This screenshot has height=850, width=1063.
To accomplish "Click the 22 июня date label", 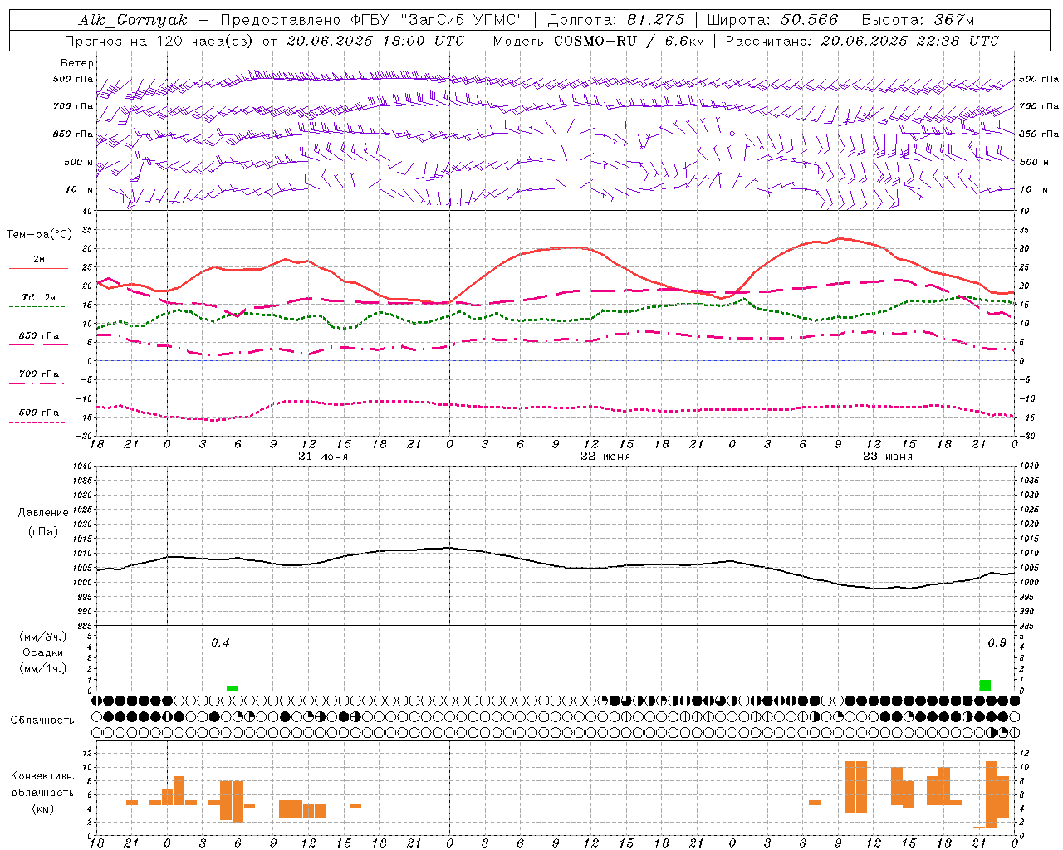I will click(605, 457).
